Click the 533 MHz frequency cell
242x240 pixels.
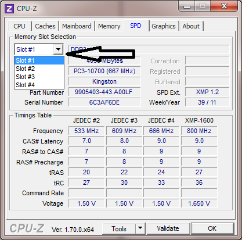[86, 131]
